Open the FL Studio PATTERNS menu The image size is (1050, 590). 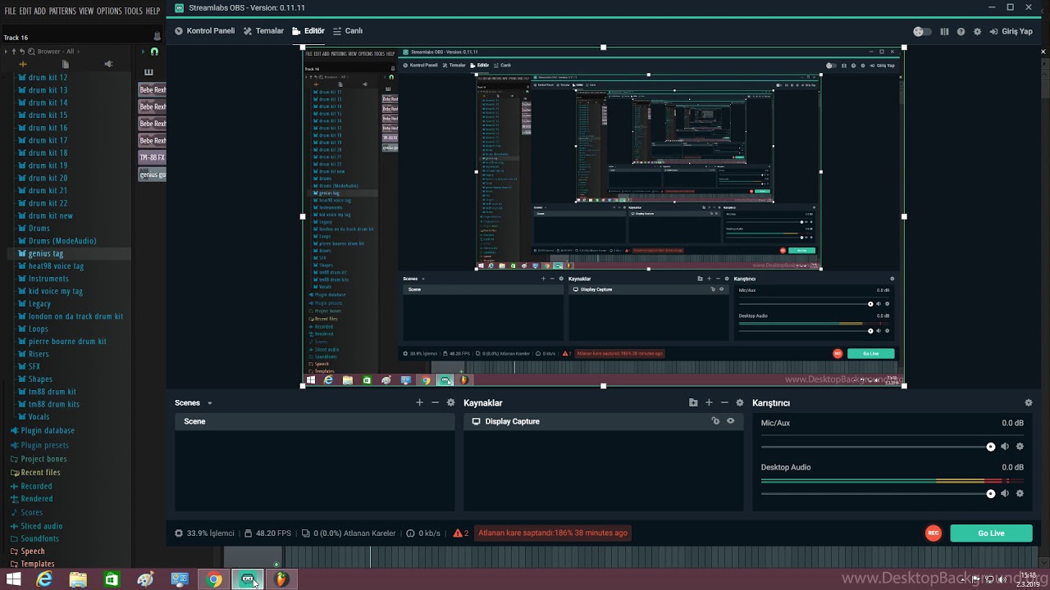click(62, 11)
